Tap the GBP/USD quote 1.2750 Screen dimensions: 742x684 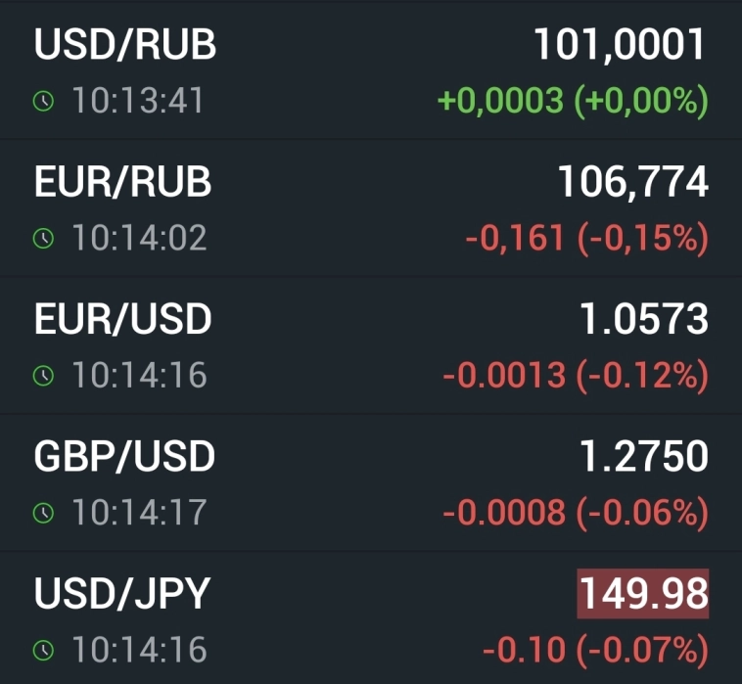643,456
